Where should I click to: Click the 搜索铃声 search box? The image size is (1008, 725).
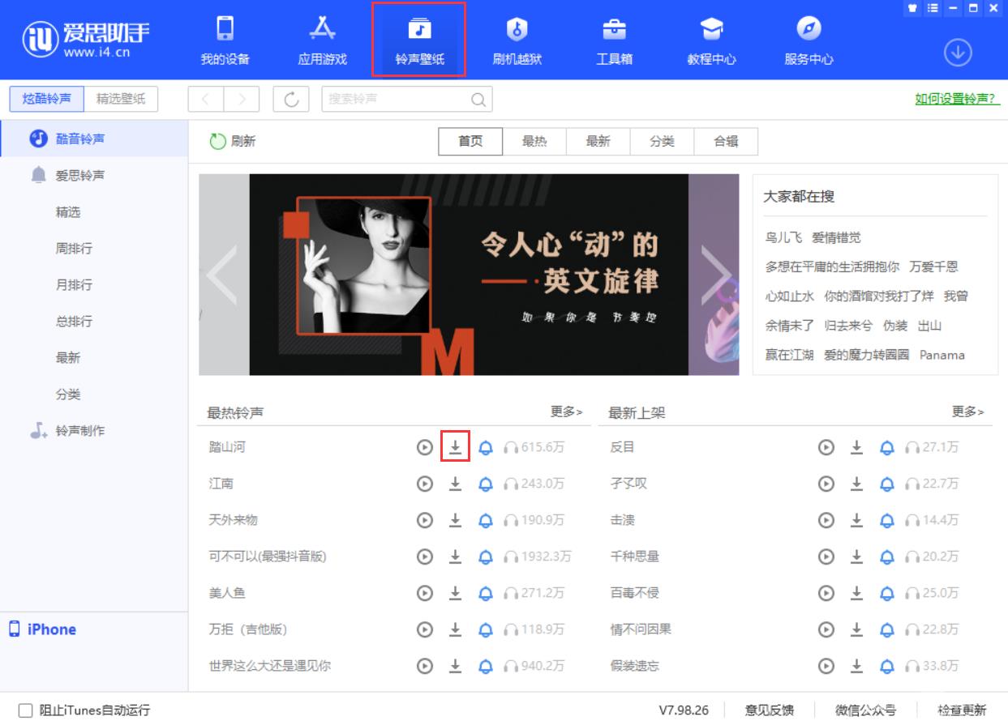click(397, 98)
